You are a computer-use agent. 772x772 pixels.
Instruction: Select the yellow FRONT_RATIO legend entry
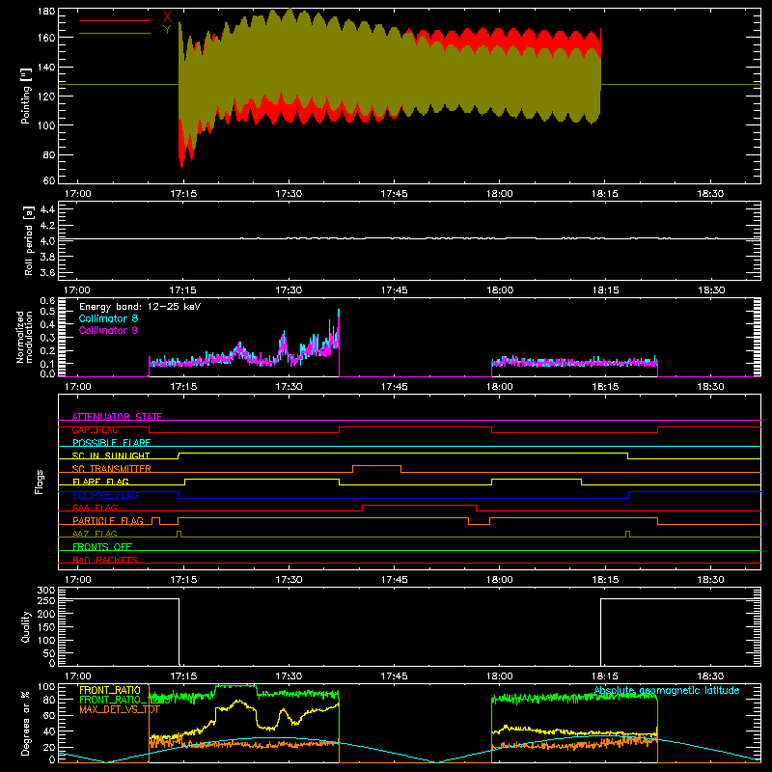[x=110, y=690]
